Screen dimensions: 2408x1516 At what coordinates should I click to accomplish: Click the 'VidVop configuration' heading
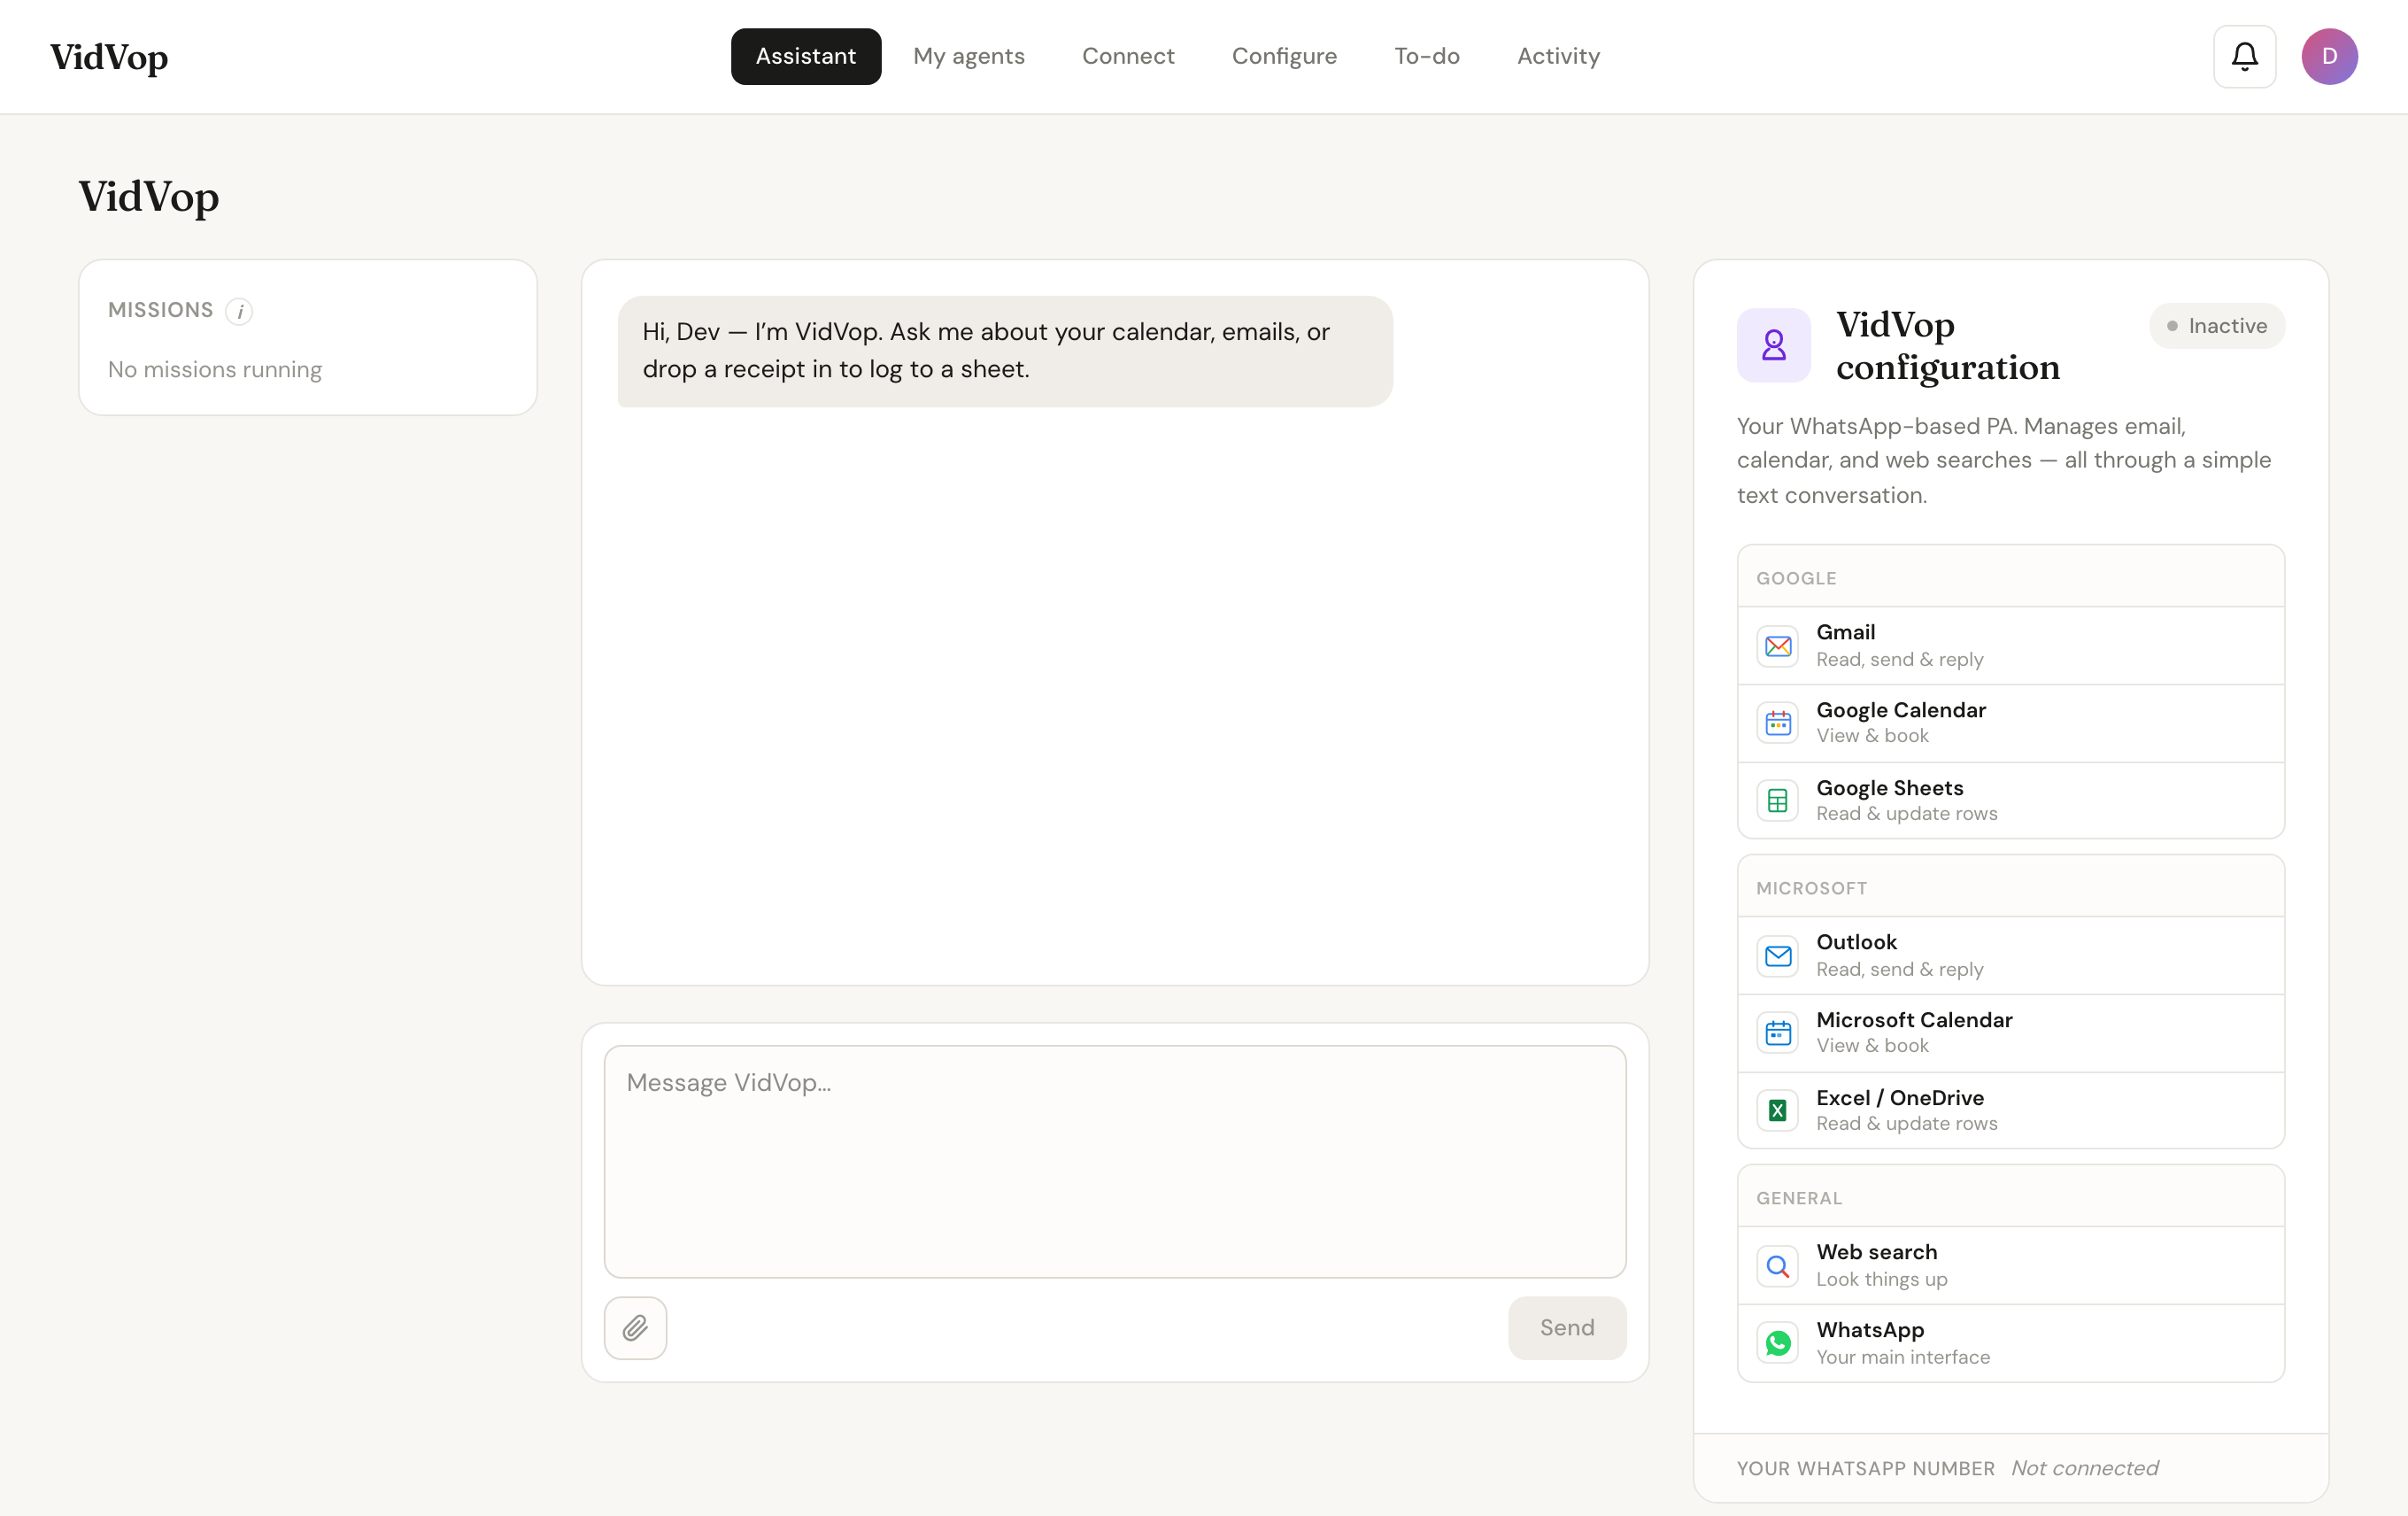1947,346
